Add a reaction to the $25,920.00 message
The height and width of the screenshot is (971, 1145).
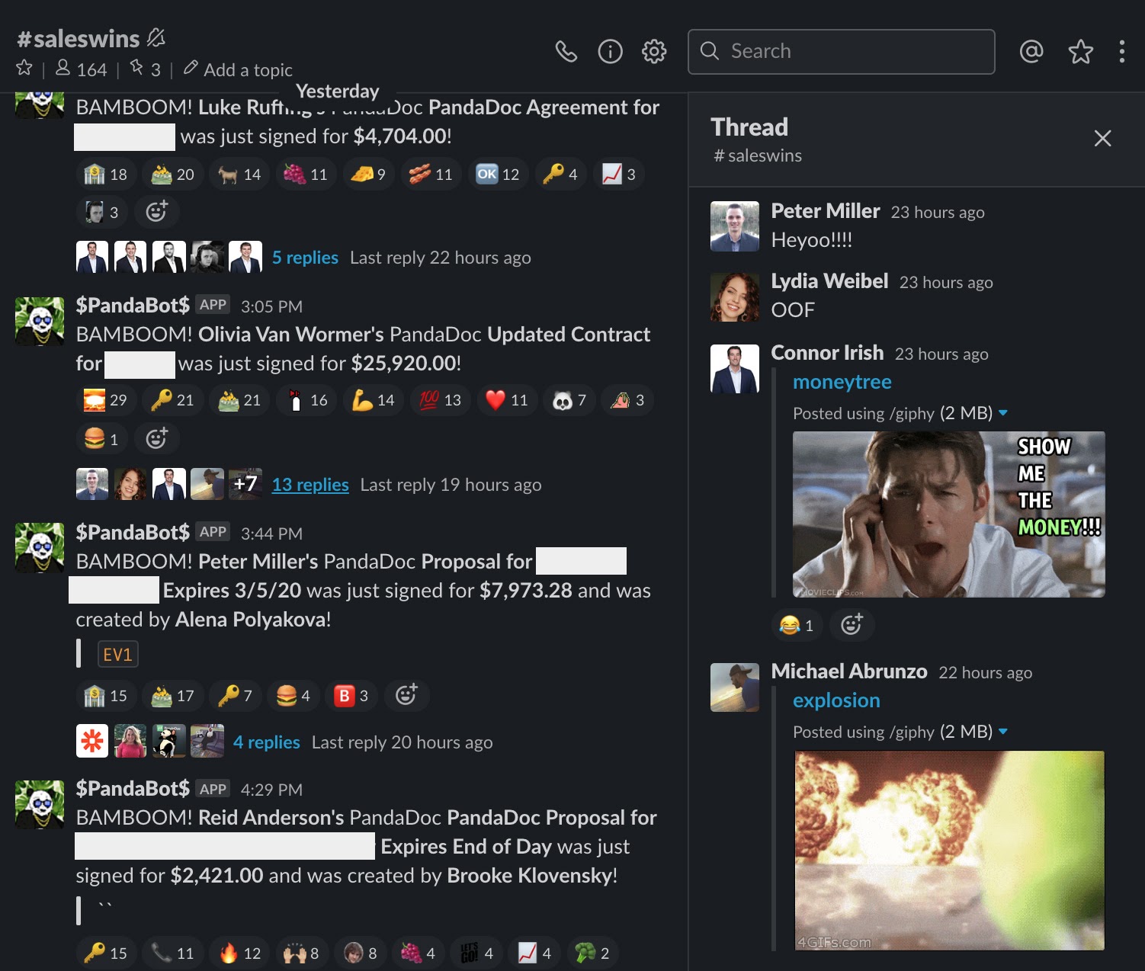coord(156,439)
